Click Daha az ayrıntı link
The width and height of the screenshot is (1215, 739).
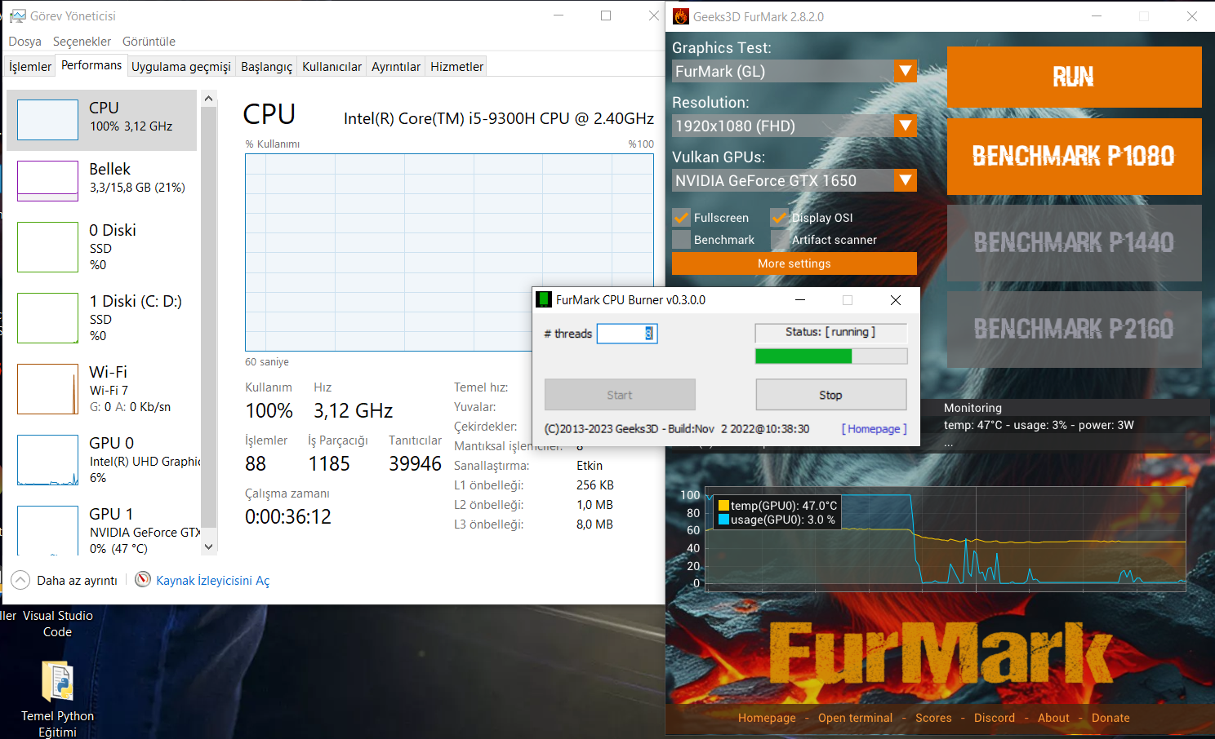77,581
